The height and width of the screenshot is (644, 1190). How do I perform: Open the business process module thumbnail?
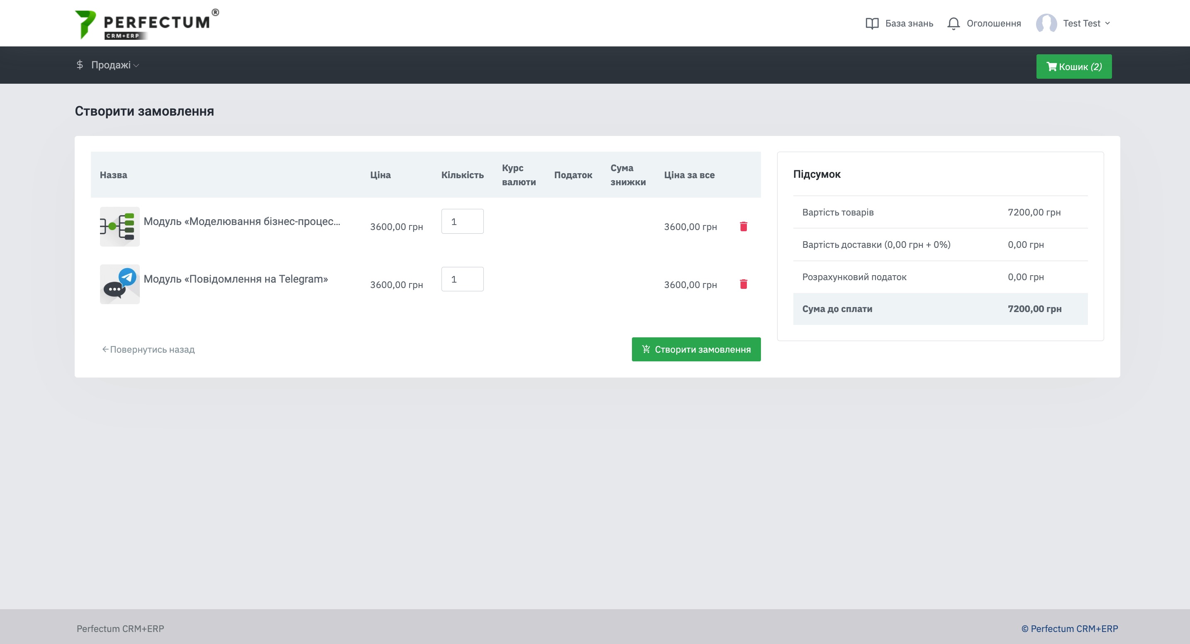click(119, 227)
